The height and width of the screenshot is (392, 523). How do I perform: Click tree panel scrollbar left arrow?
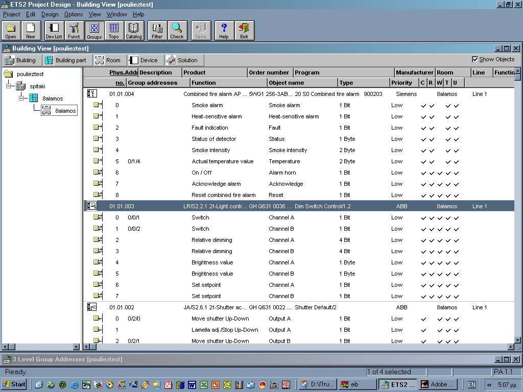pyautogui.click(x=4, y=347)
